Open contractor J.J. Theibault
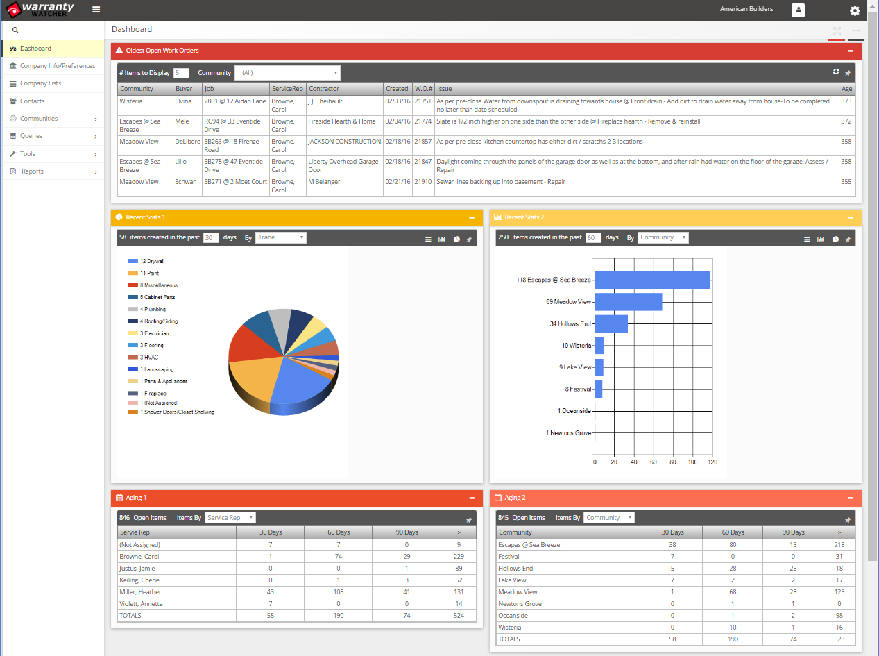 tap(326, 101)
